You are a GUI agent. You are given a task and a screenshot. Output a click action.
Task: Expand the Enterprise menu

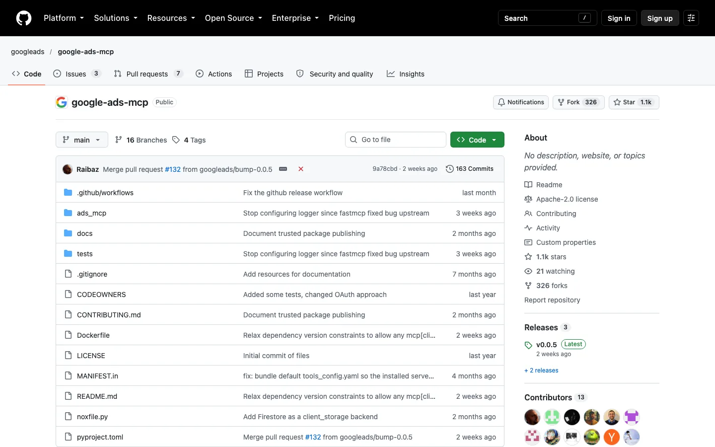295,18
